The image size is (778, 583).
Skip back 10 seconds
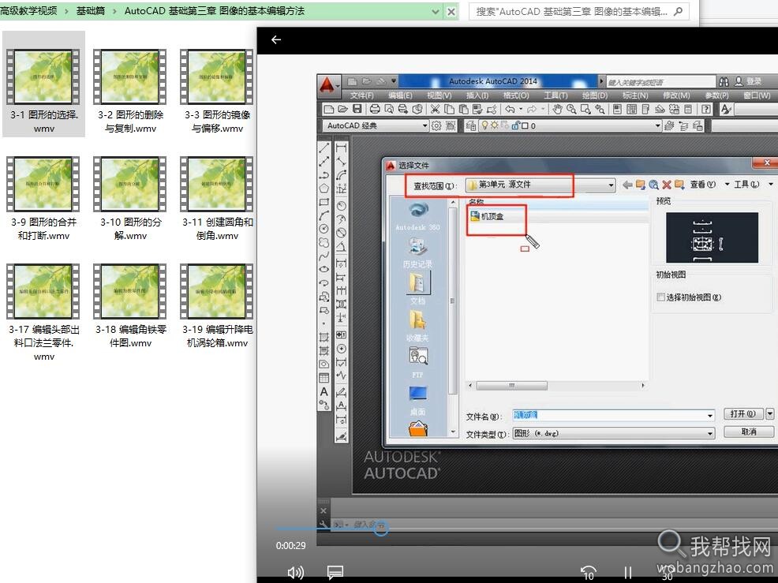[x=589, y=573]
